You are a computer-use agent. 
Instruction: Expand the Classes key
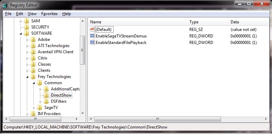28,65
